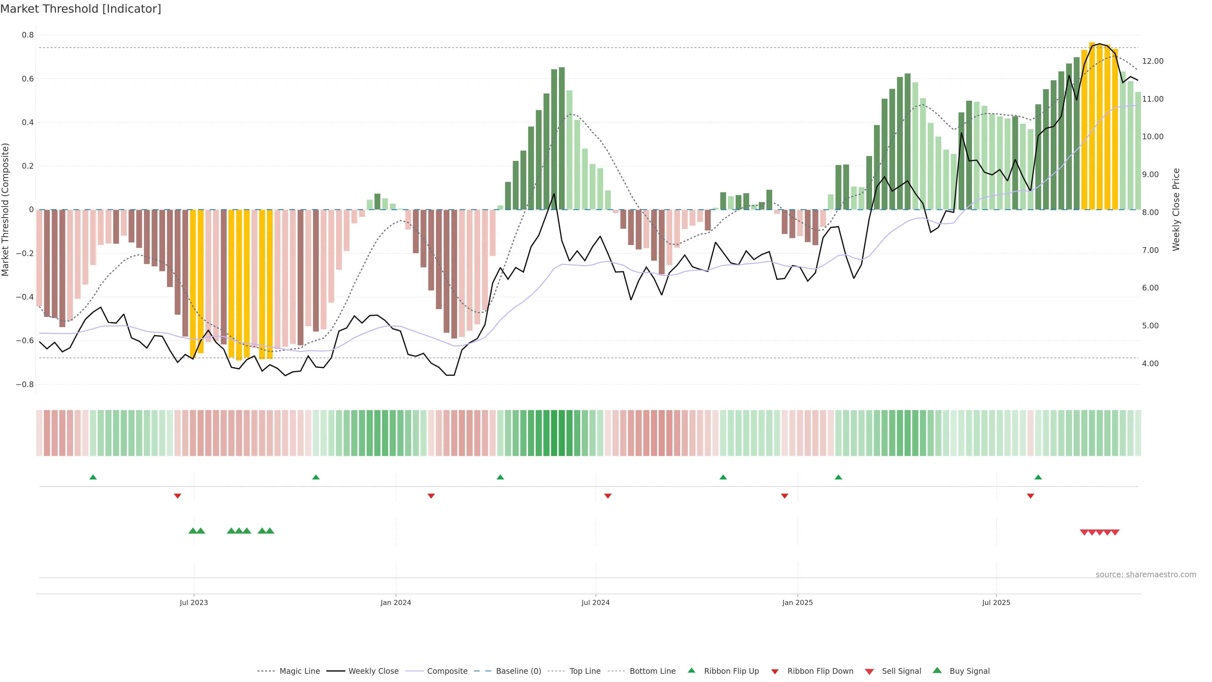Image resolution: width=1212 pixels, height=682 pixels.
Task: Click the Sell Signal legend icon
Action: click(869, 672)
